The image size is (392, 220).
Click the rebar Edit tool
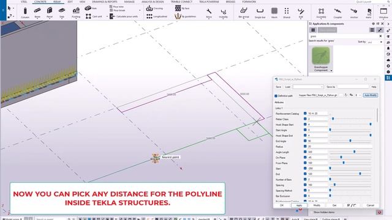point(301,13)
